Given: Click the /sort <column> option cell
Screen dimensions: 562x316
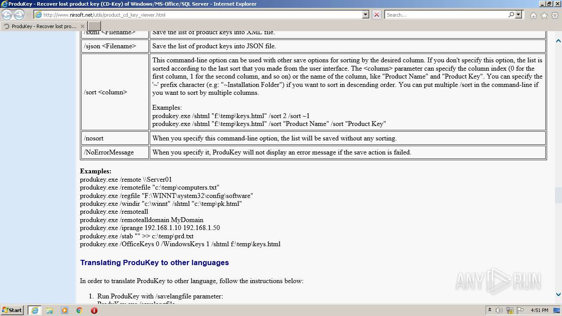Looking at the screenshot, I should pyautogui.click(x=115, y=92).
